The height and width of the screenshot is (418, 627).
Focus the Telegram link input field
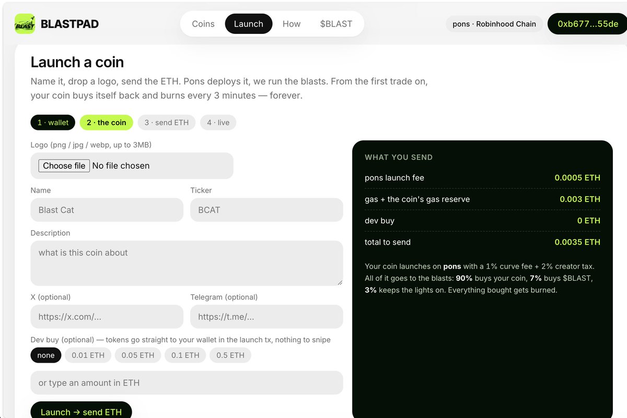click(x=266, y=317)
